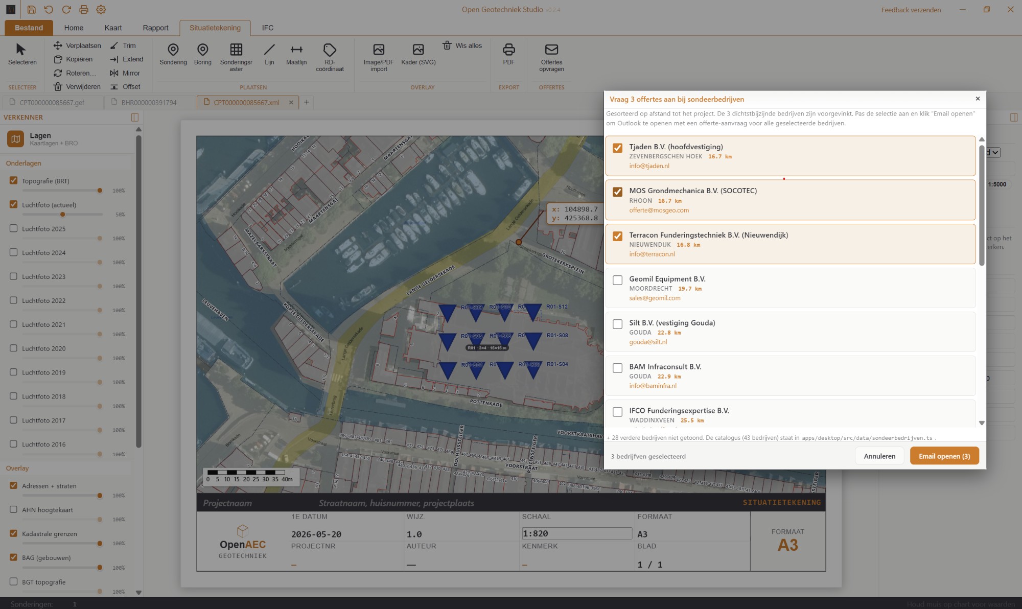The width and height of the screenshot is (1022, 609).
Task: Switch to the Home ribbon tab
Action: tap(74, 28)
